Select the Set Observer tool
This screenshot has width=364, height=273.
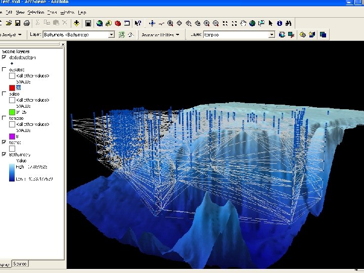tap(198, 23)
